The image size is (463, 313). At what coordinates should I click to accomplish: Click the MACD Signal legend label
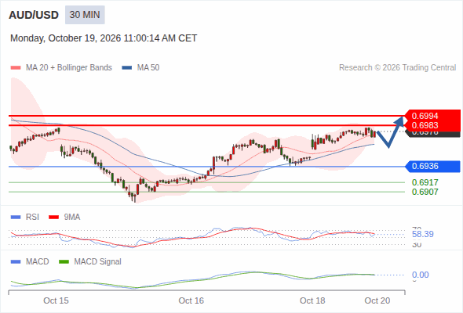point(98,262)
